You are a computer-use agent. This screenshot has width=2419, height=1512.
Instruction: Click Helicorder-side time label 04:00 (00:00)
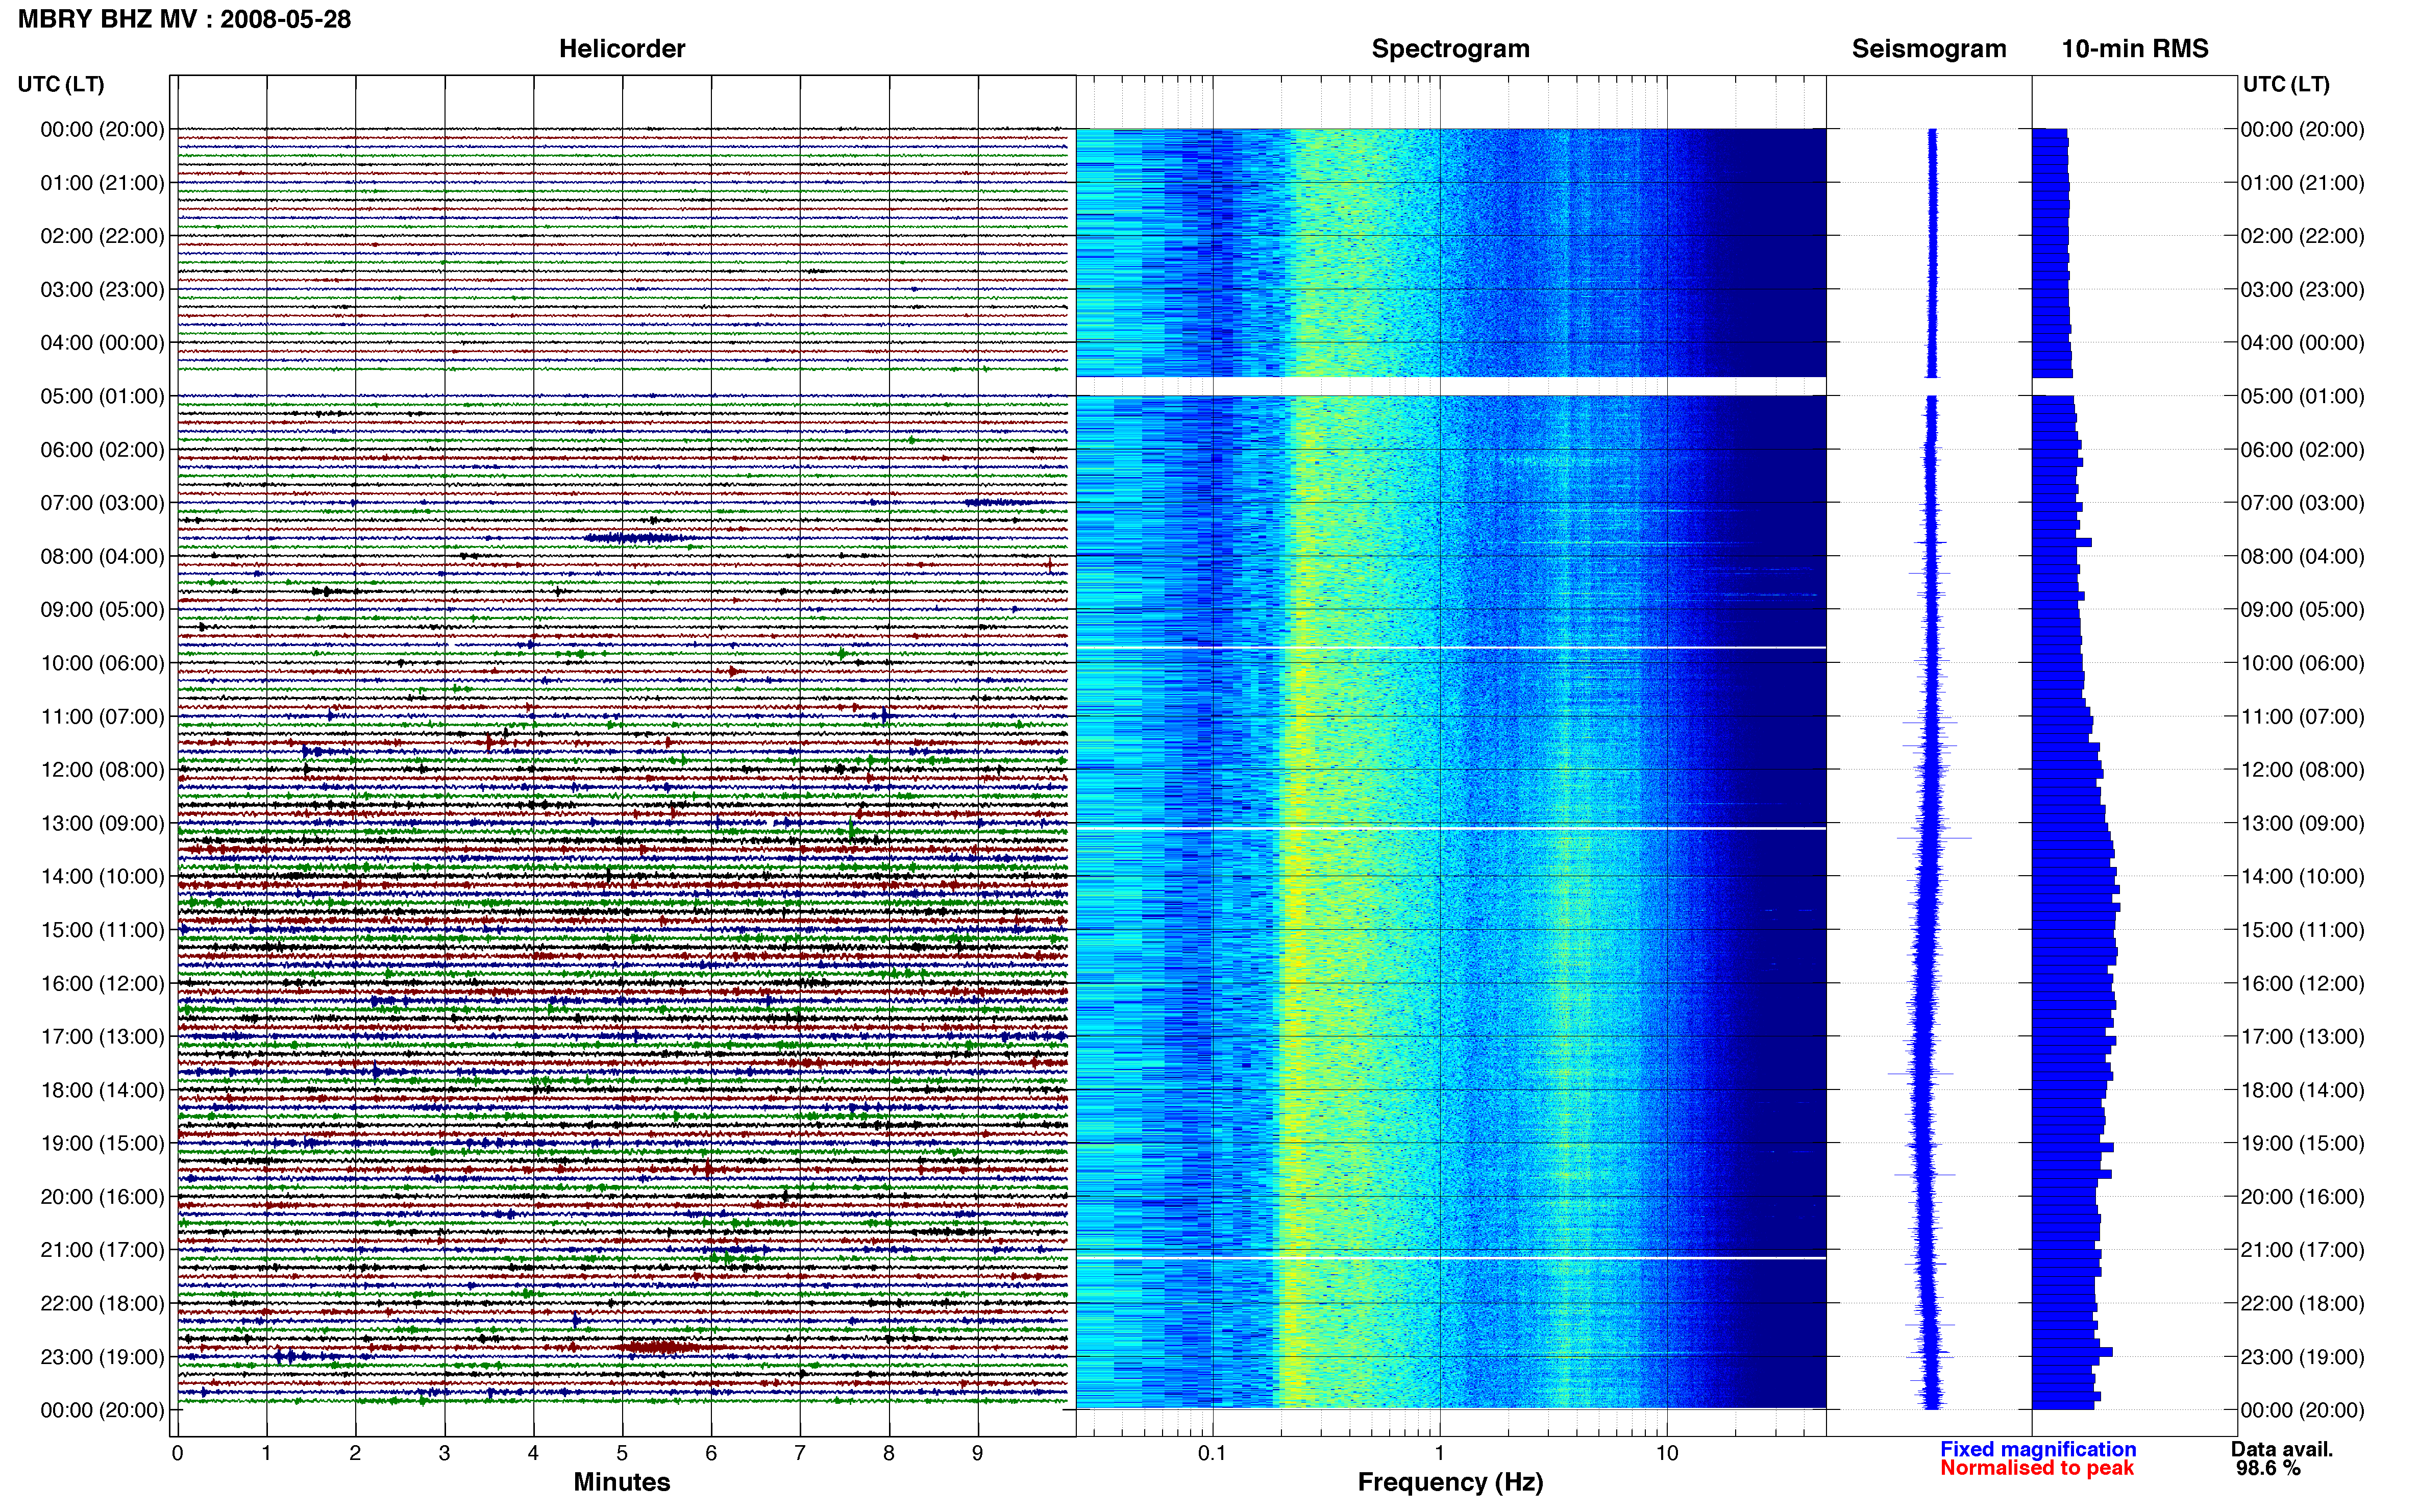coord(102,343)
